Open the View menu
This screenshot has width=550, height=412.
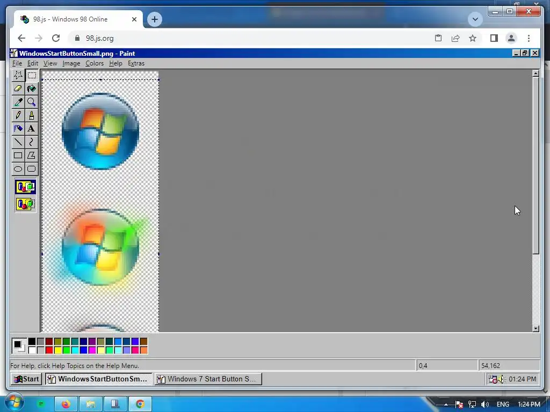coord(50,63)
